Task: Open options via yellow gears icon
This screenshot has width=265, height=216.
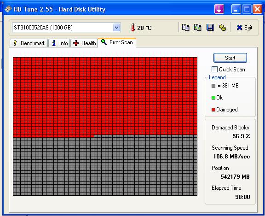Action: tap(223, 28)
